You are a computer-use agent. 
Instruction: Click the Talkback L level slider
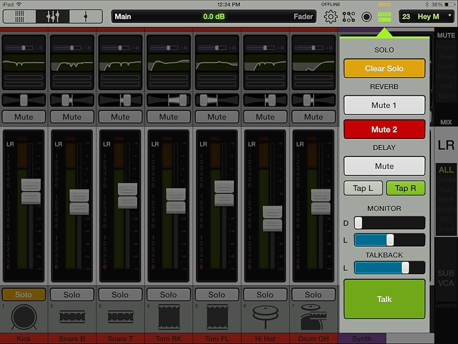coord(389,268)
